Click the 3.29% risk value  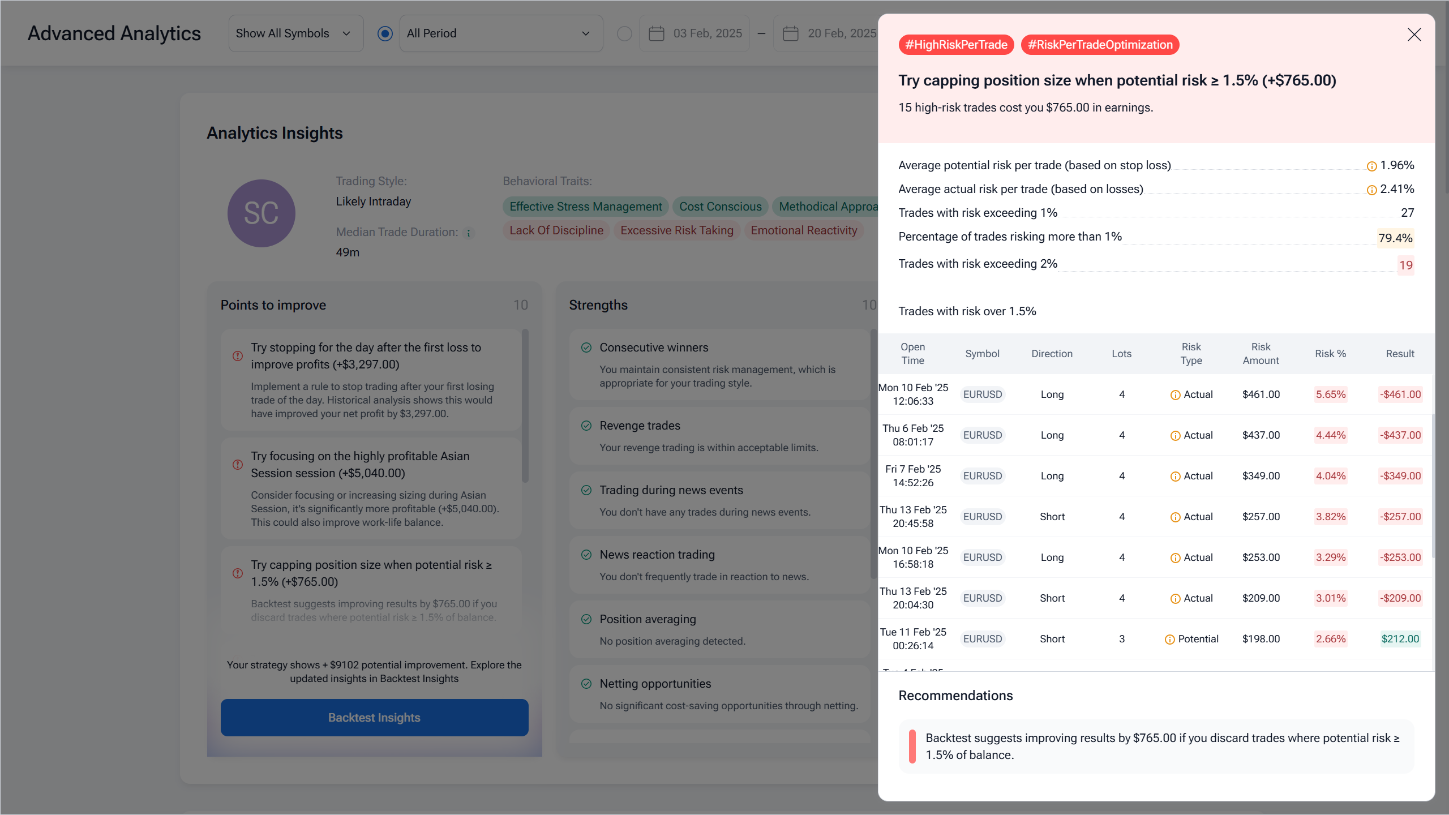pos(1330,557)
